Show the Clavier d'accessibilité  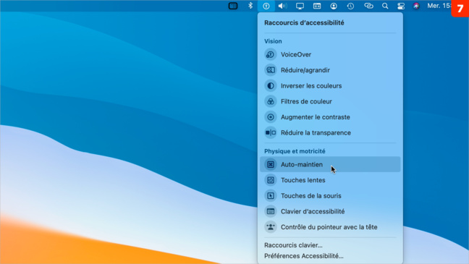point(330,211)
